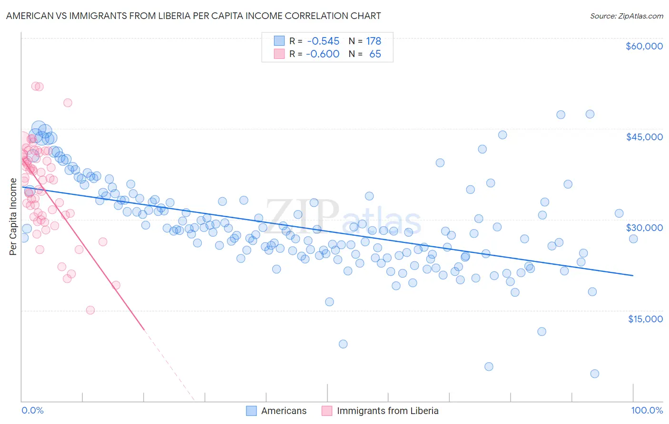This screenshot has width=669, height=424.
Task: Select the lowest blue data point on chart
Action: pos(594,374)
